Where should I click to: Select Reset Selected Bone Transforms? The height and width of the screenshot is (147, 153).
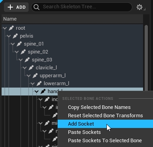[105, 116]
